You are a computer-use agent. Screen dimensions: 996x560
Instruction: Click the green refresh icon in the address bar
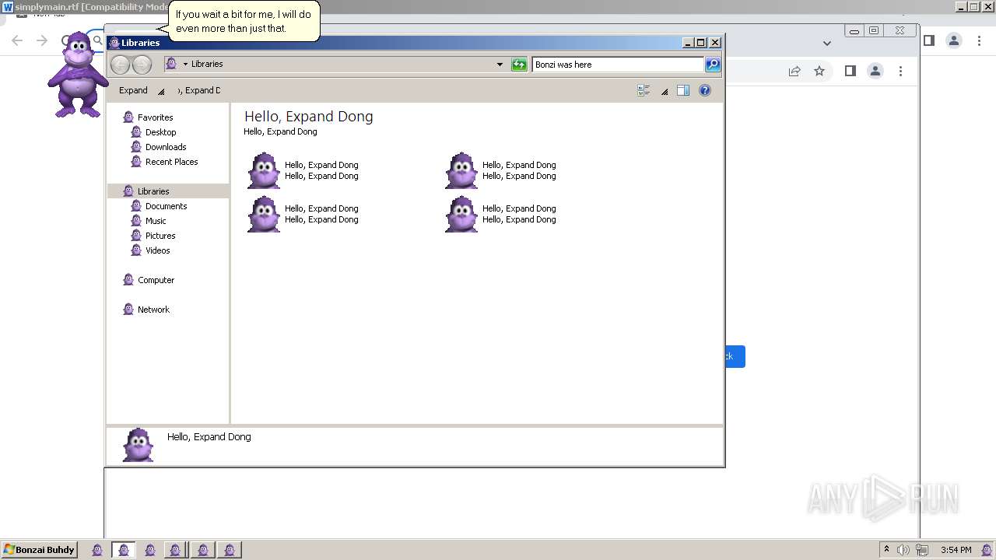click(519, 65)
